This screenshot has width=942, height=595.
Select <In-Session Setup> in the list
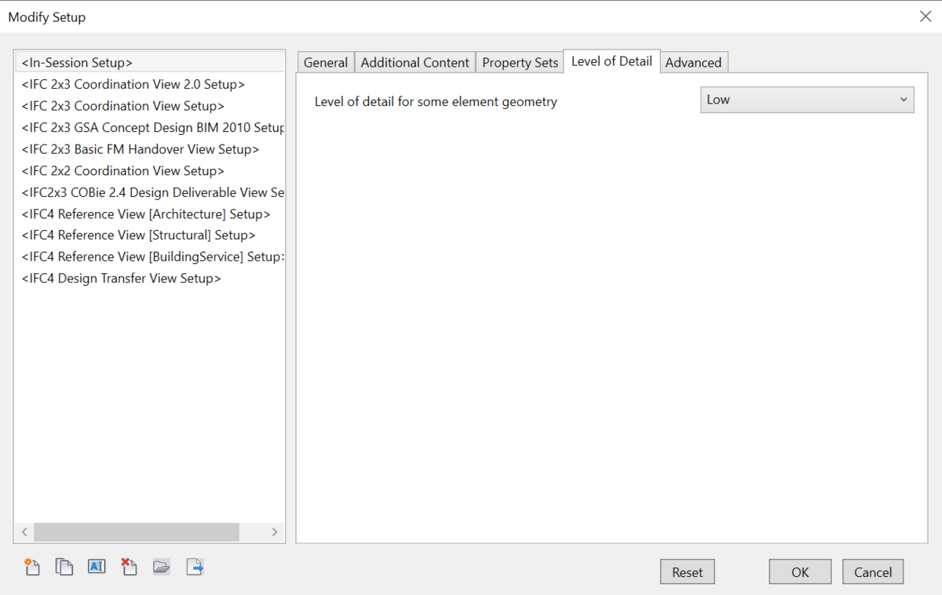tap(150, 63)
